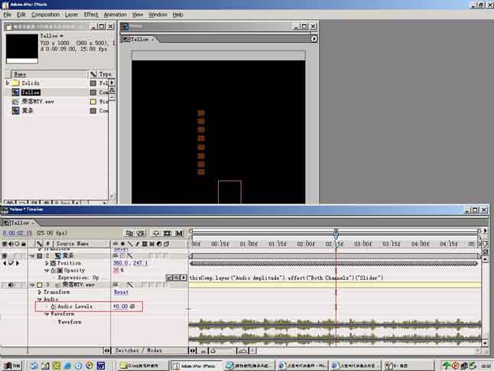Viewport: 494px width, 371px height.
Task: Select 乘客MTV.wav item in Project panel
Action: 37,102
